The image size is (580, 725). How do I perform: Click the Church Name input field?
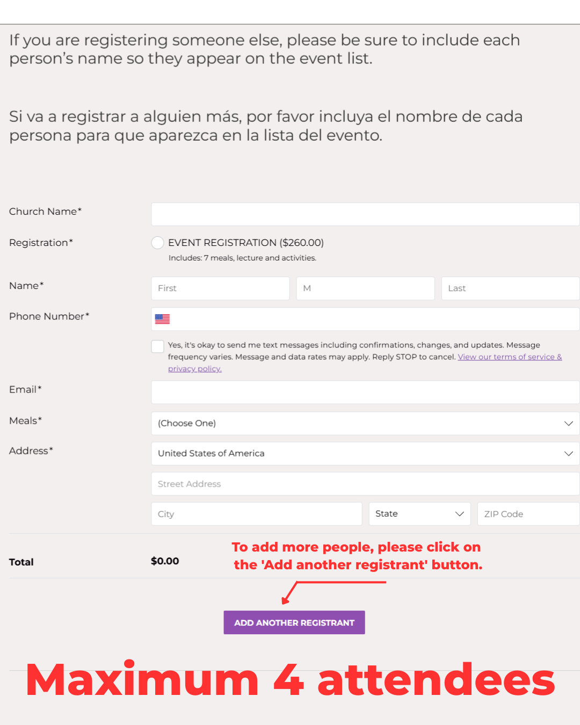click(365, 214)
